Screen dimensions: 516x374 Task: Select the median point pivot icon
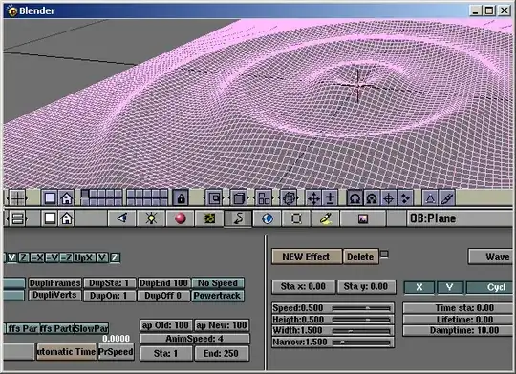[372, 198]
